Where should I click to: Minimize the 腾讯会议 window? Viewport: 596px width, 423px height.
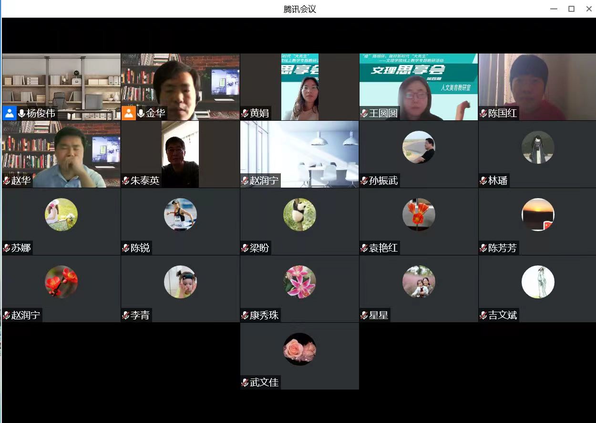pyautogui.click(x=554, y=9)
